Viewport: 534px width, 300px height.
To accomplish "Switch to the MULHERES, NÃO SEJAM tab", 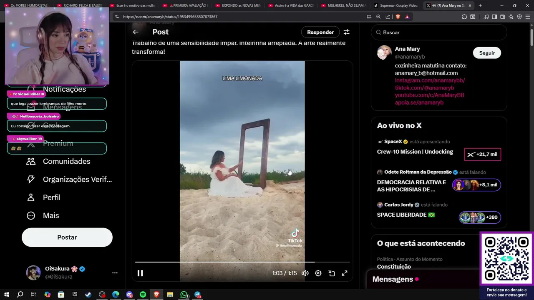I will [343, 5].
